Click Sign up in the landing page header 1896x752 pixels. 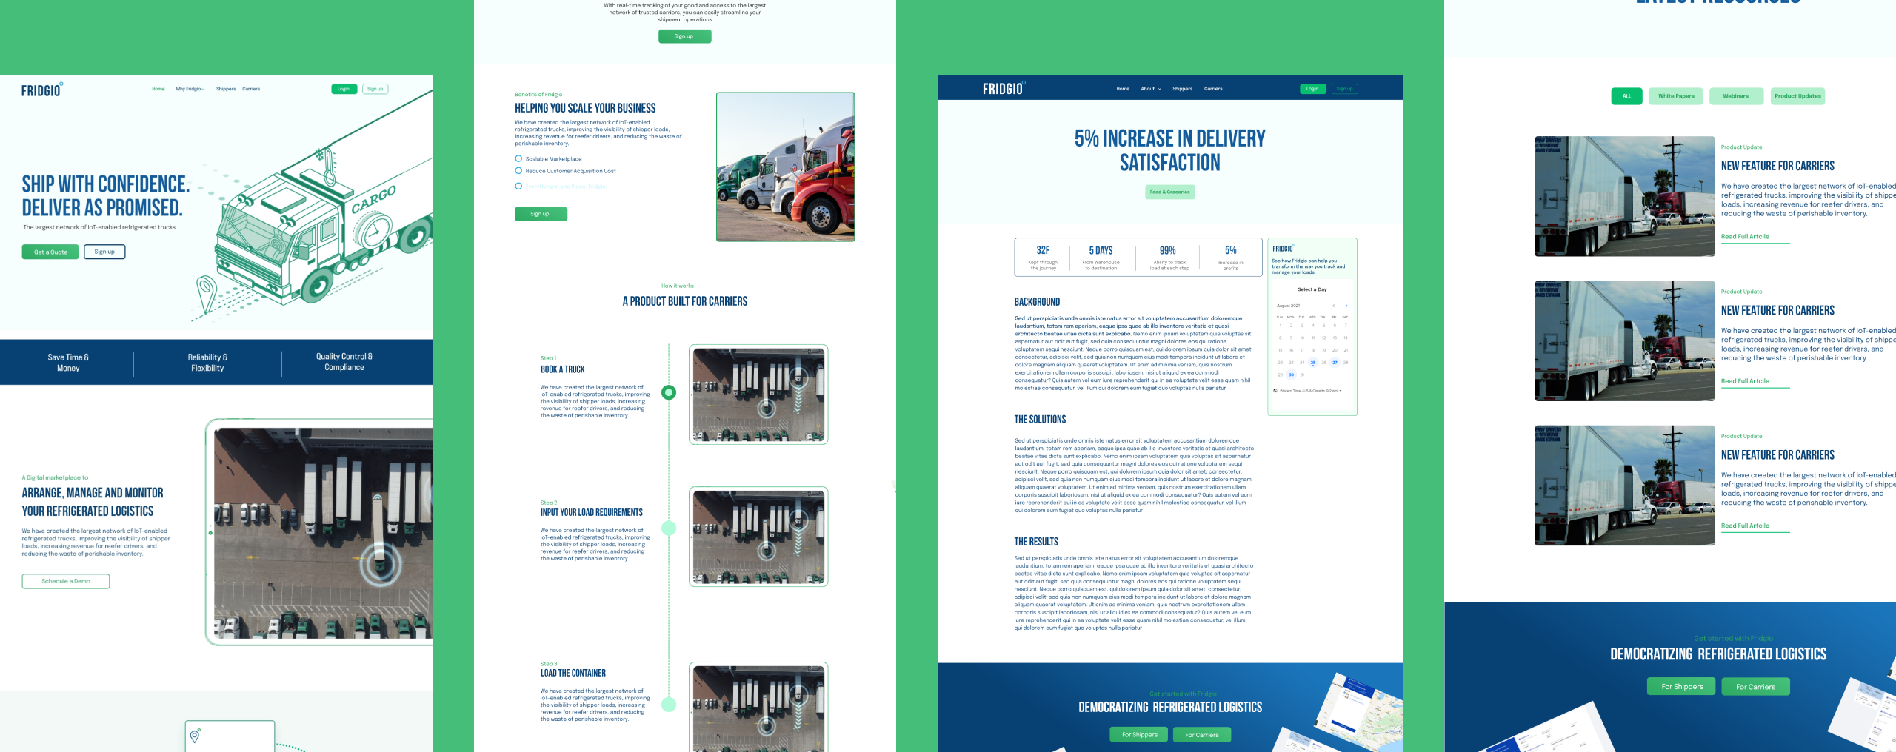pyautogui.click(x=375, y=89)
